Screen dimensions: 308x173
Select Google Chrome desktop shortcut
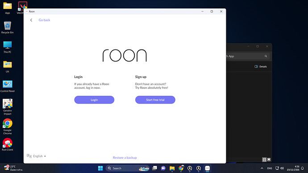click(x=8, y=127)
